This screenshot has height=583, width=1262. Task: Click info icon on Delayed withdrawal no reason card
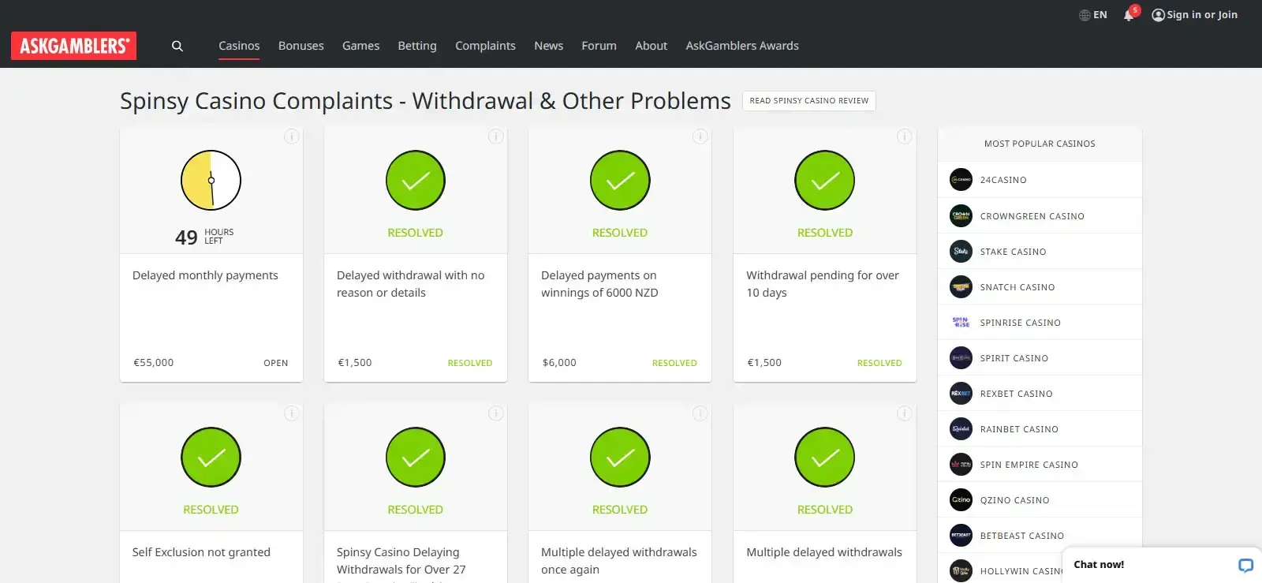[495, 136]
